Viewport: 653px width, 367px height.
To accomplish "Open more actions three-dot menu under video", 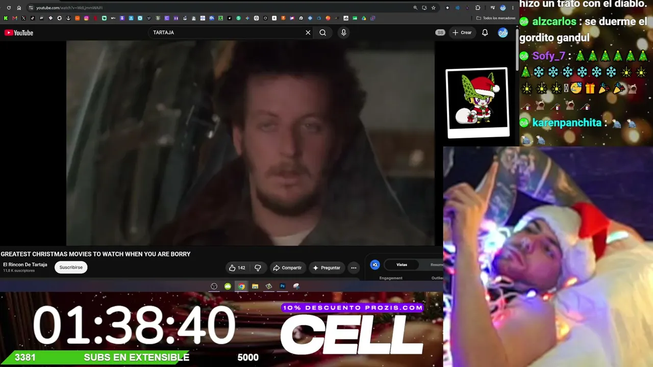I will tap(354, 268).
